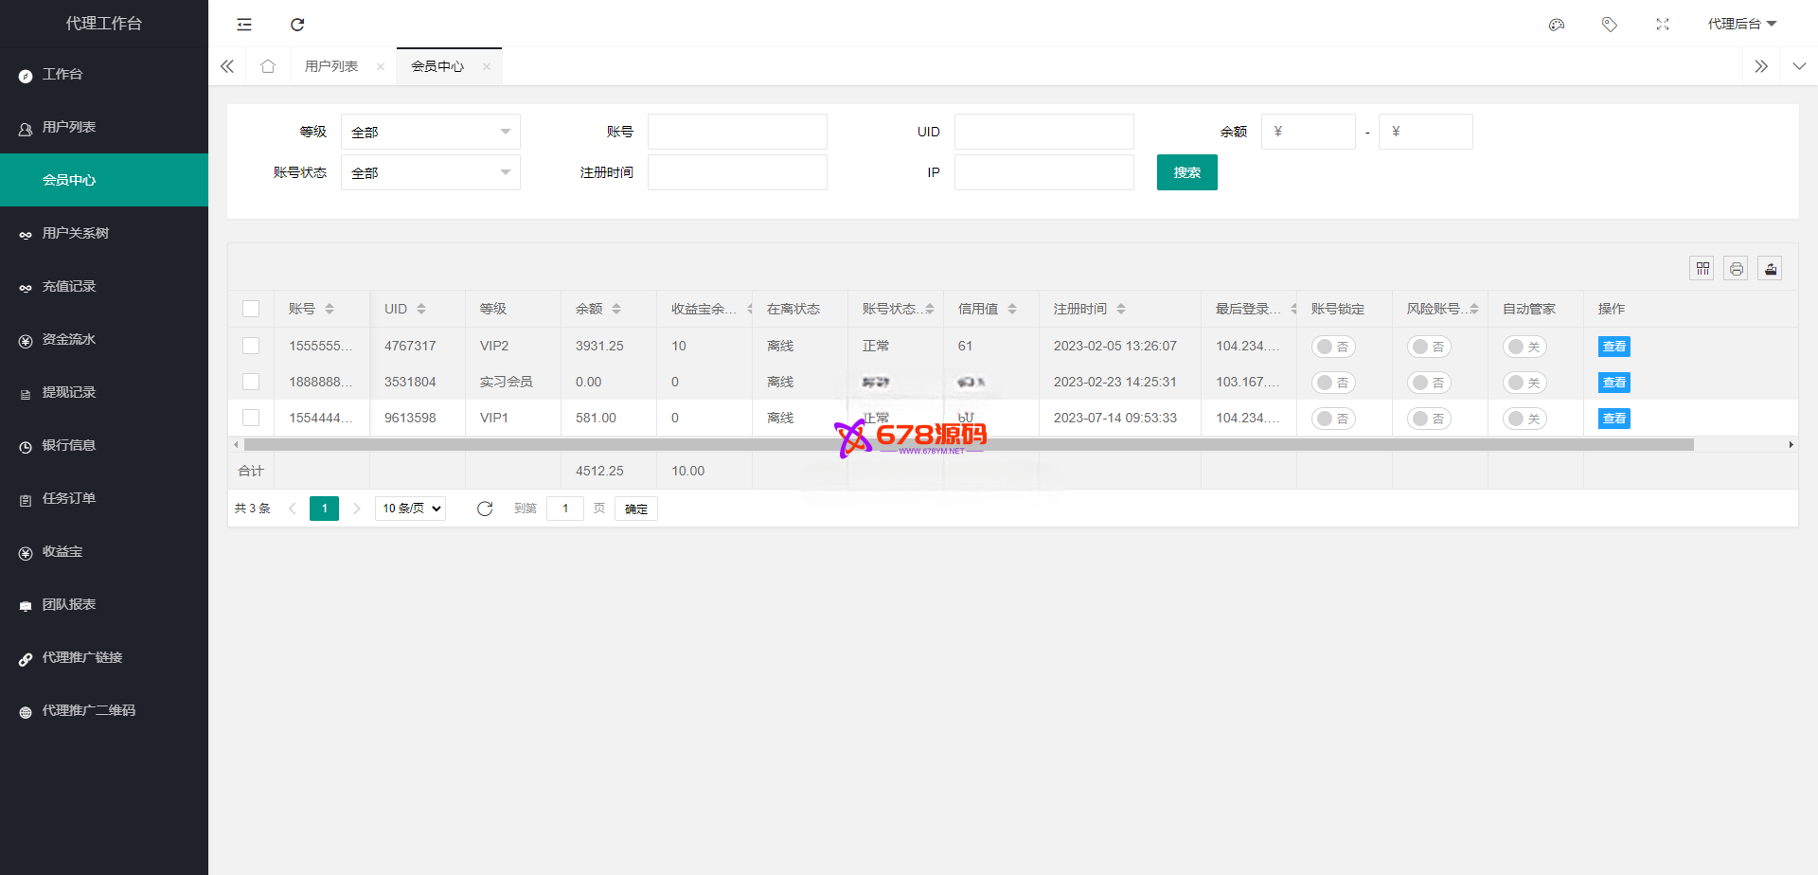Click the 确定 page jump button
1818x875 pixels.
(636, 509)
